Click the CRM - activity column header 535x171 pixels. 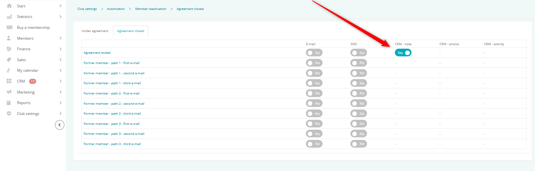(494, 44)
